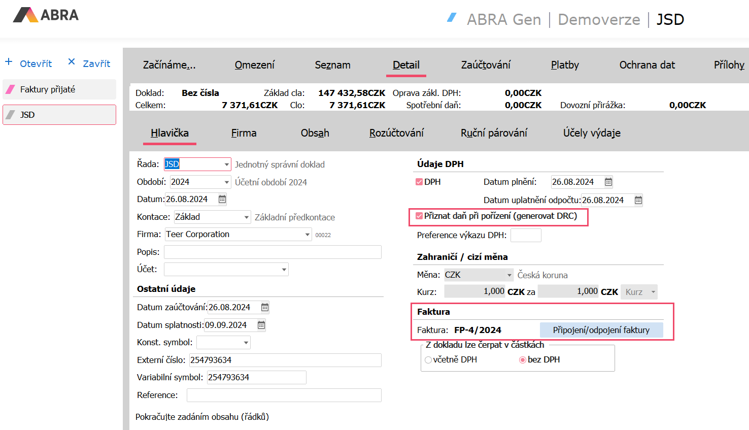749x430 pixels.
Task: Click the gray JSD sidebar icon
Action: 10,115
